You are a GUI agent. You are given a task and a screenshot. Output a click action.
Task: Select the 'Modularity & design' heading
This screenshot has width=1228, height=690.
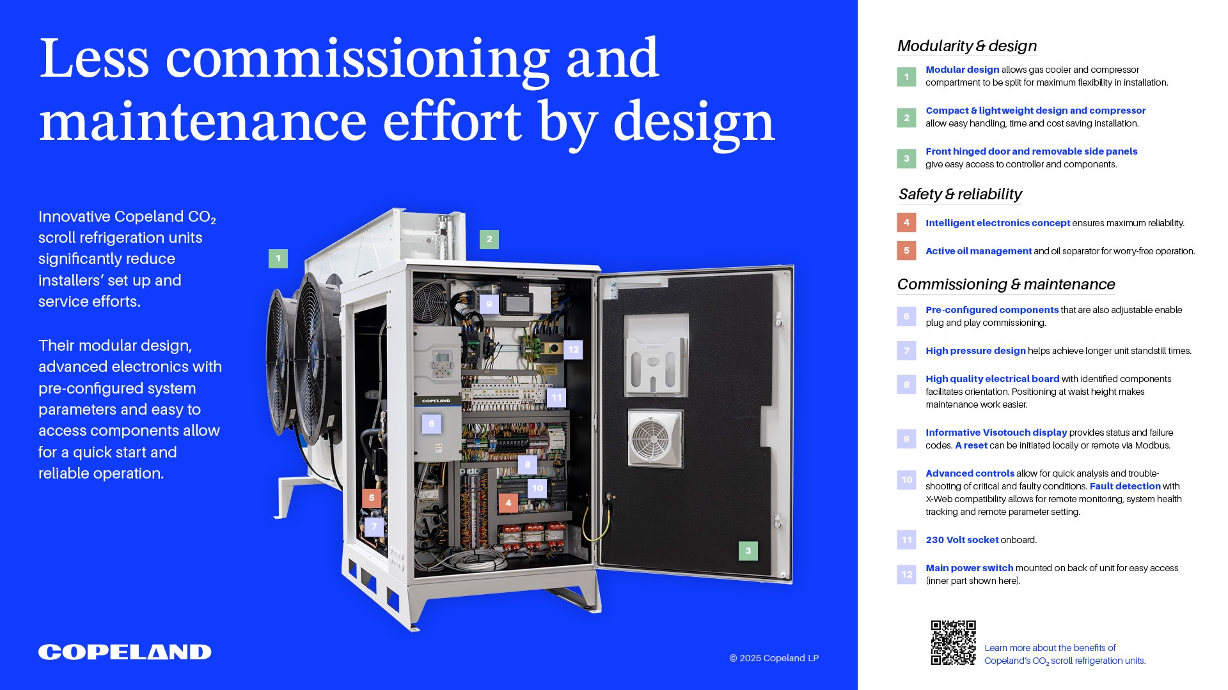[x=967, y=46]
